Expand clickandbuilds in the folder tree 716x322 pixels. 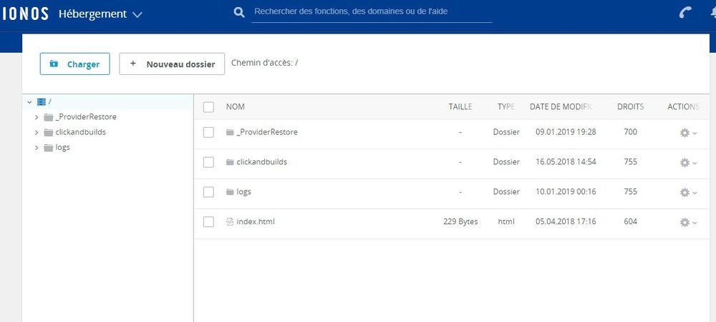[x=37, y=133]
